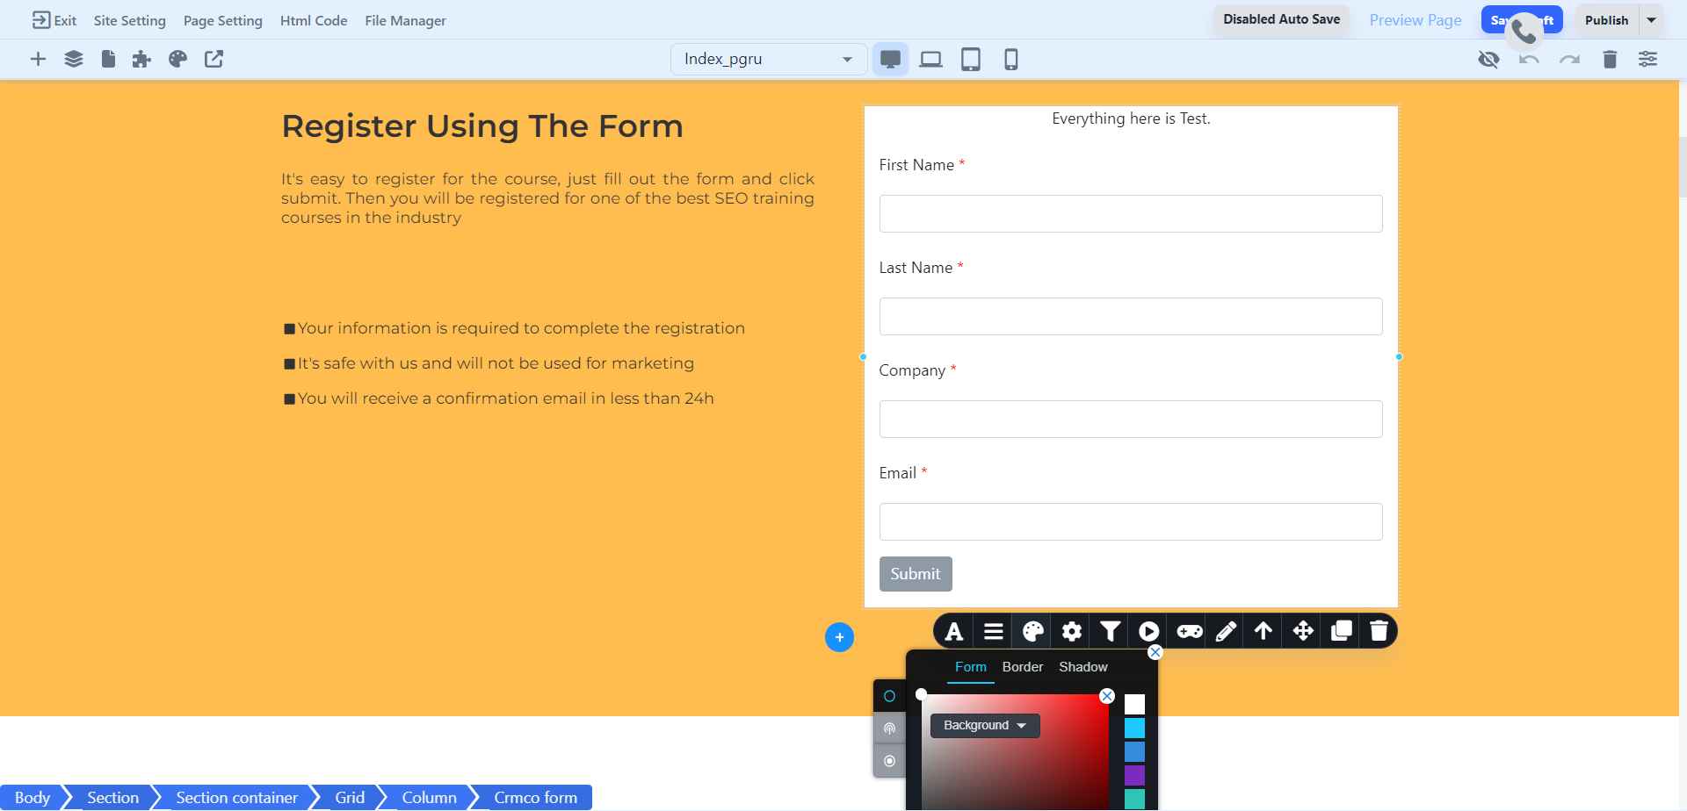1687x811 pixels.
Task: Toggle hidden elements visibility with the eye icon
Action: (x=1488, y=59)
